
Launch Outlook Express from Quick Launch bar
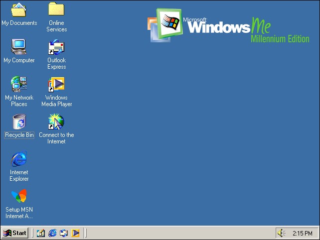(64, 233)
